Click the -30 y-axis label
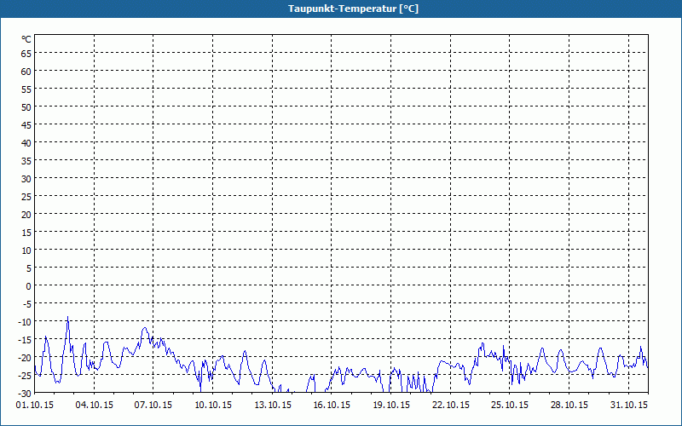This screenshot has height=426, width=682. click(x=25, y=394)
